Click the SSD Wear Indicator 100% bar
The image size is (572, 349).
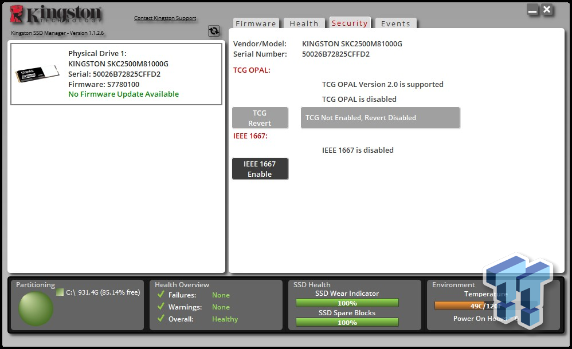pyautogui.click(x=347, y=303)
